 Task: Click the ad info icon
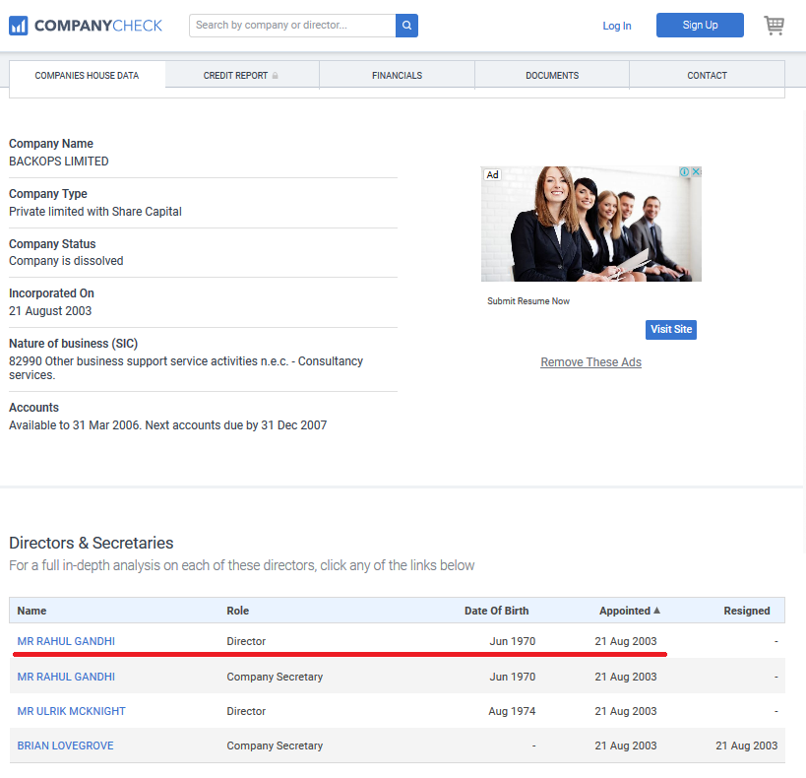[684, 172]
